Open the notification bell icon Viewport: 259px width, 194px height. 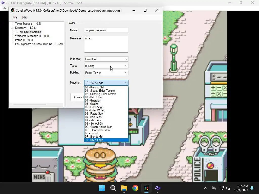pyautogui.click(x=252, y=188)
